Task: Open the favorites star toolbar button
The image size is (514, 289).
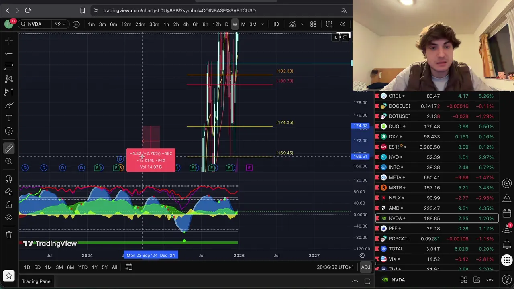Action: tap(9, 276)
